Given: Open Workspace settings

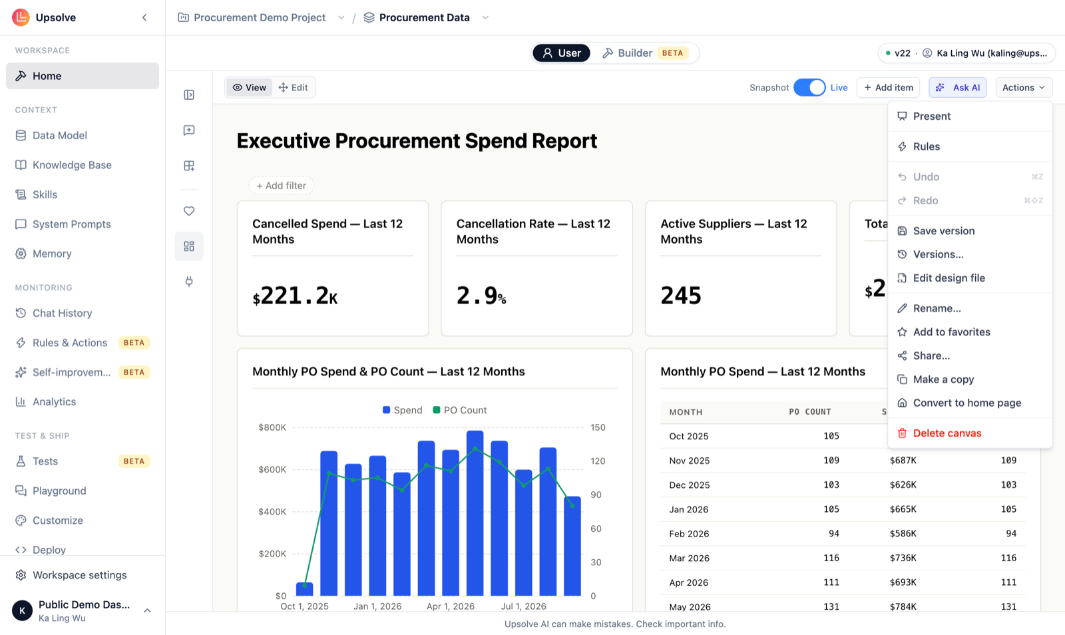Looking at the screenshot, I should [83, 575].
